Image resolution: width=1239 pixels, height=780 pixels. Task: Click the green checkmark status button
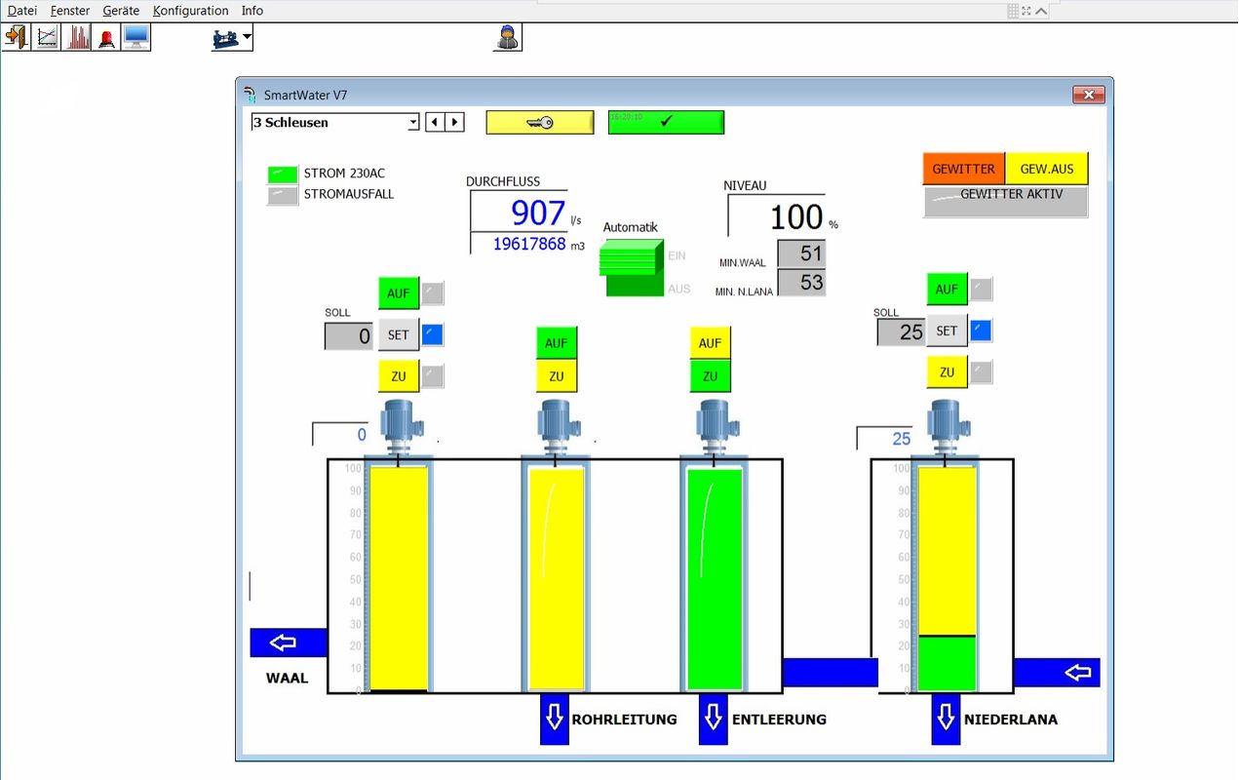[666, 122]
